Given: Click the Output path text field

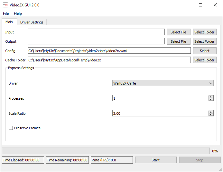Looking at the screenshot, I should point(96,41).
